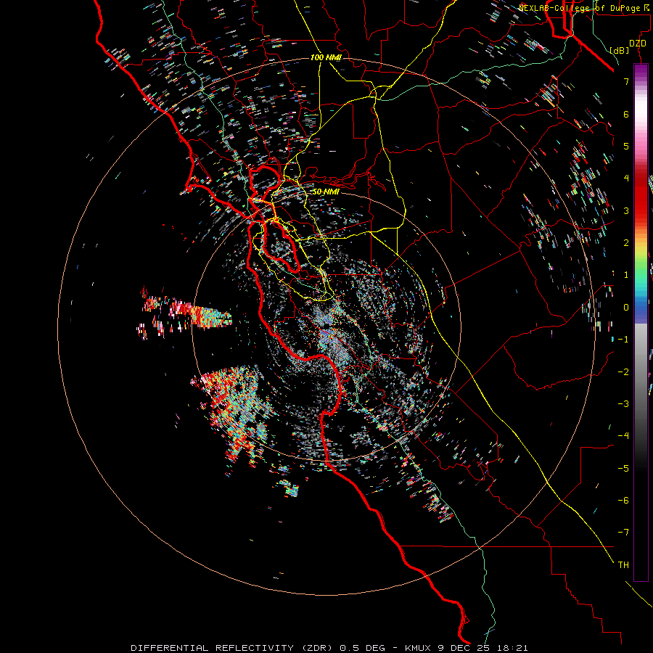
Task: Click the scale value -2
Action: coord(623,372)
